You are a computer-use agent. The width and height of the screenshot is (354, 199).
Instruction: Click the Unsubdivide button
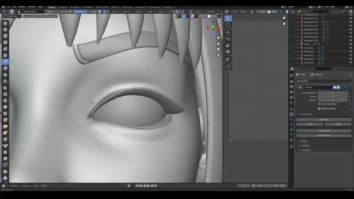[324, 131]
